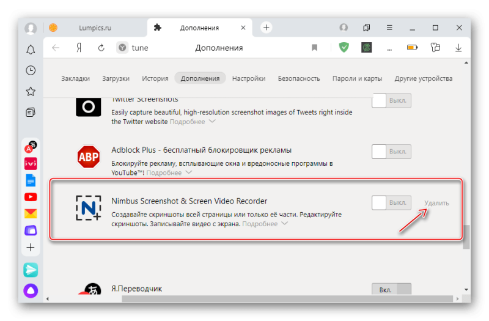Open the tab bar profile sync icon

(x=344, y=28)
